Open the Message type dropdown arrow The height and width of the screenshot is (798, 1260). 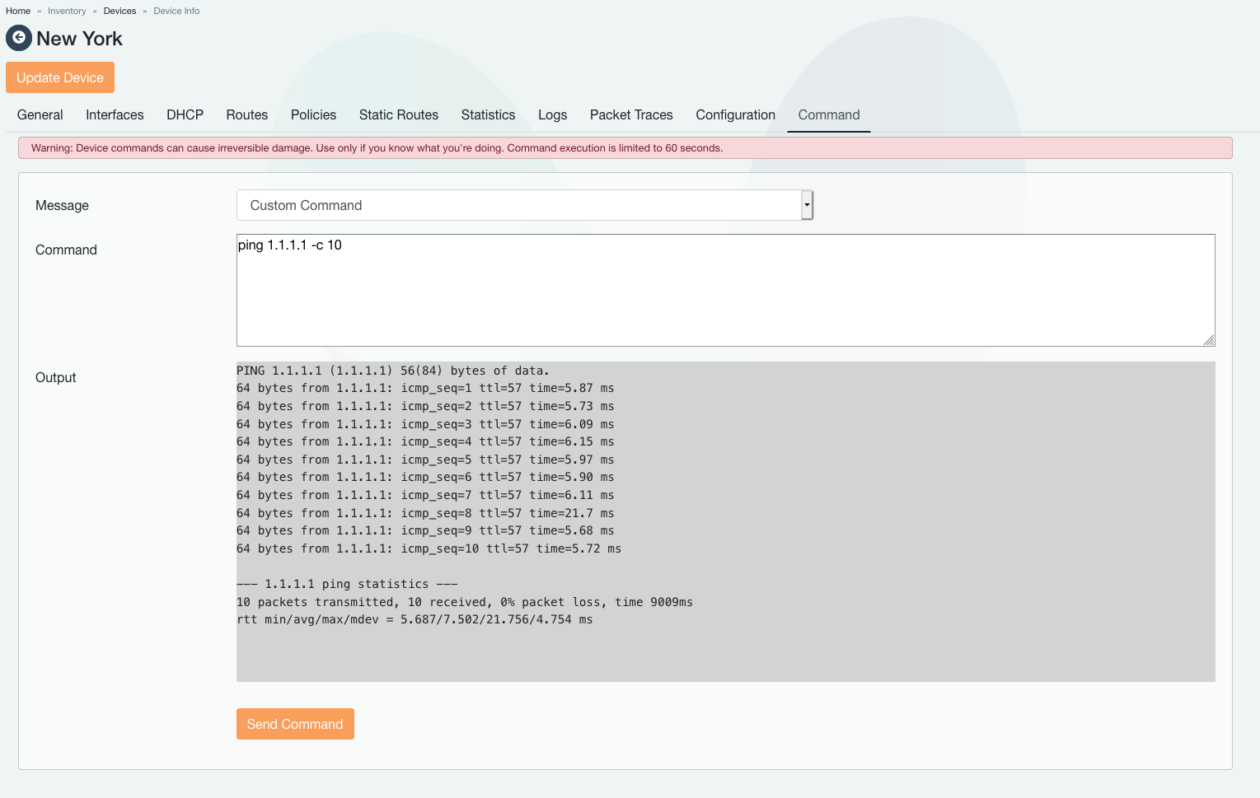pyautogui.click(x=807, y=205)
